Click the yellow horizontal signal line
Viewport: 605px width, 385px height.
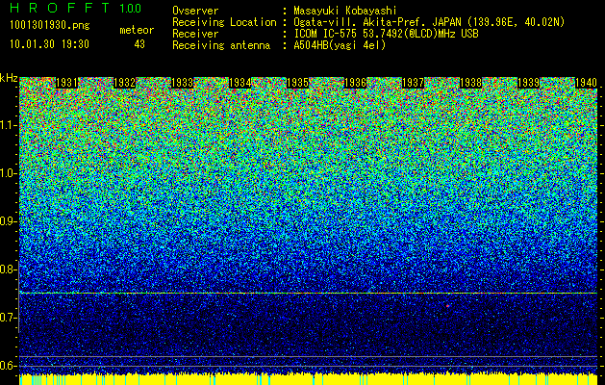[308, 294]
